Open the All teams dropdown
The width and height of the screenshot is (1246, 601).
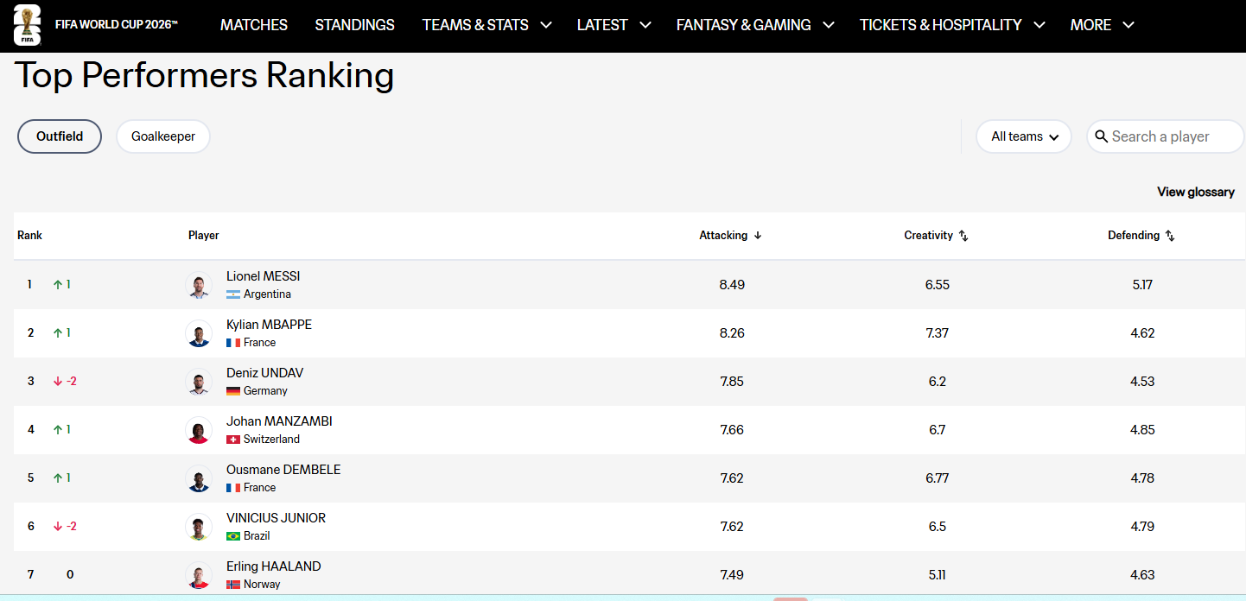tap(1024, 136)
